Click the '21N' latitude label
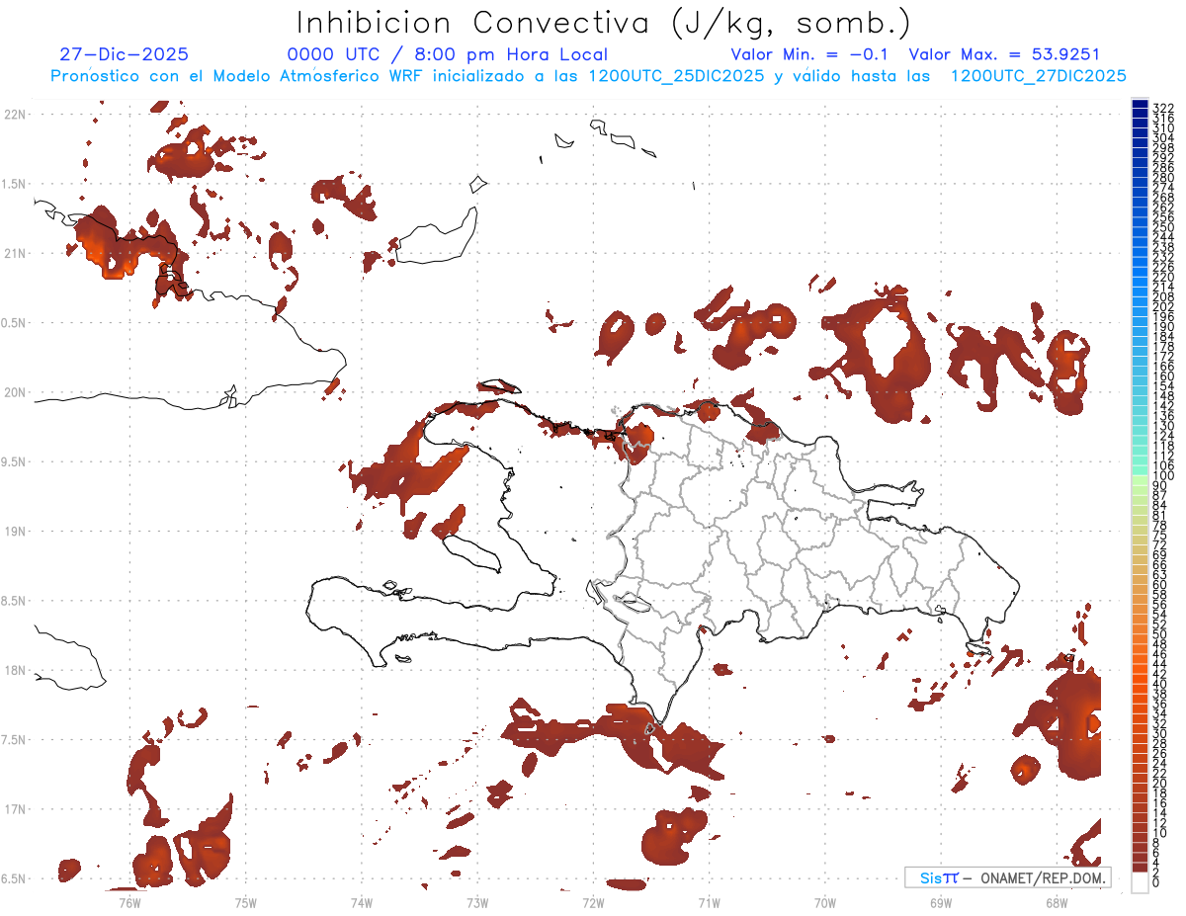 (15, 254)
